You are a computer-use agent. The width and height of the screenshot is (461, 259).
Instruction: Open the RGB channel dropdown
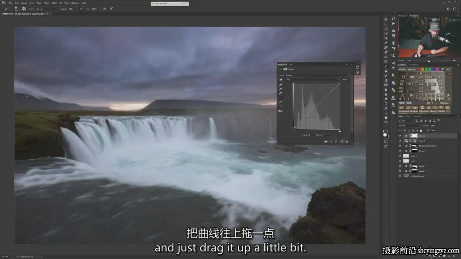click(x=312, y=79)
